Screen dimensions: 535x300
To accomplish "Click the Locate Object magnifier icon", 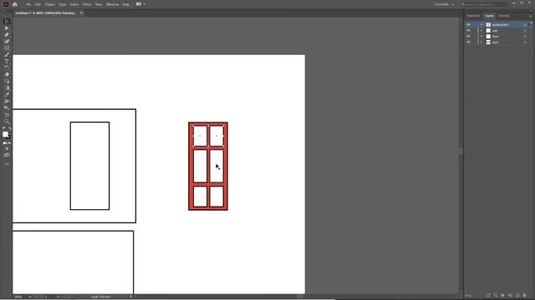I will click(496, 296).
